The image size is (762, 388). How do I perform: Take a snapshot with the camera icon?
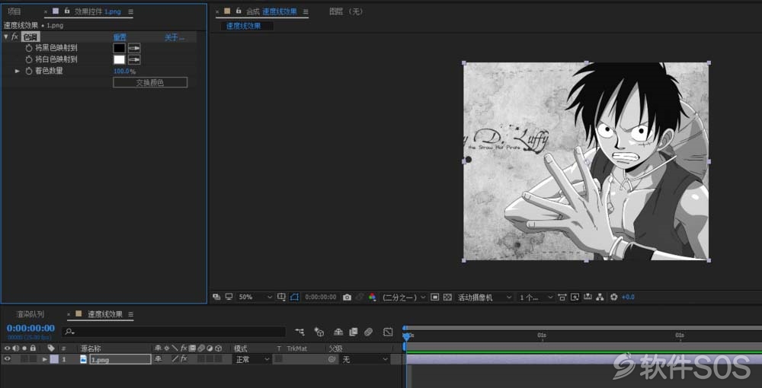click(x=347, y=297)
